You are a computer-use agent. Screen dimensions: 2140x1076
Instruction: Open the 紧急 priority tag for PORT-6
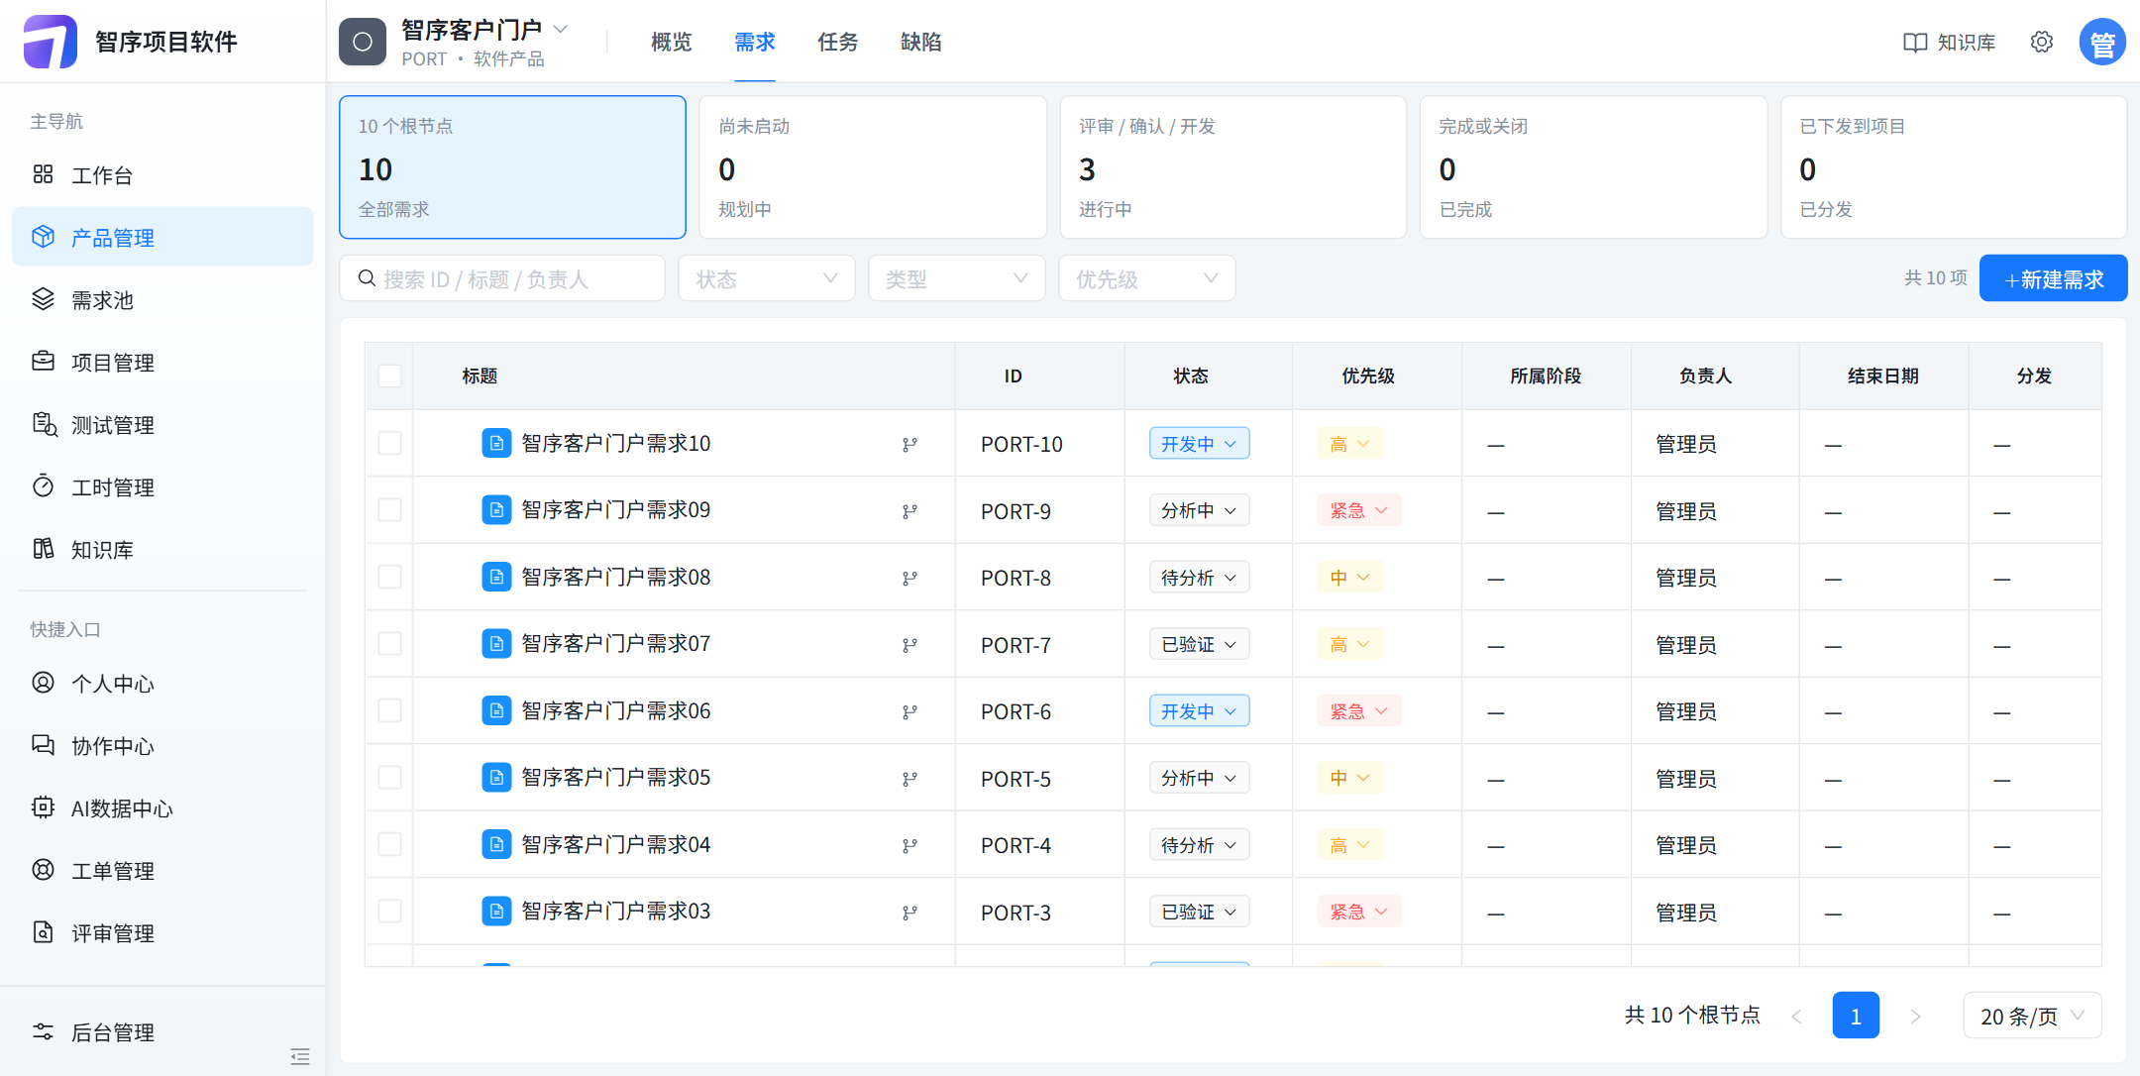click(x=1359, y=711)
